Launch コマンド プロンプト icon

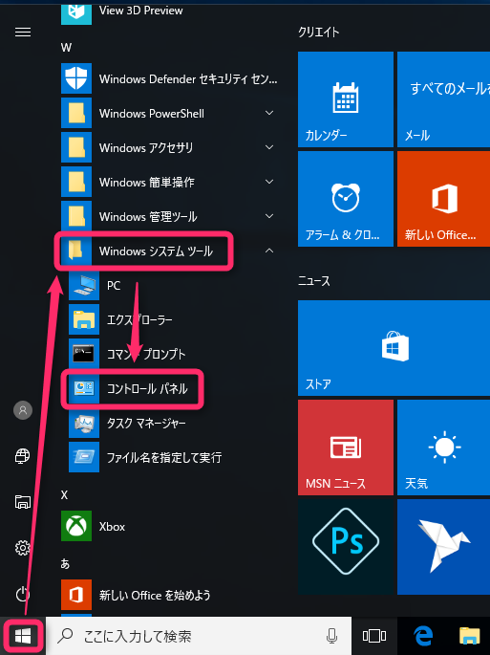coord(84,354)
